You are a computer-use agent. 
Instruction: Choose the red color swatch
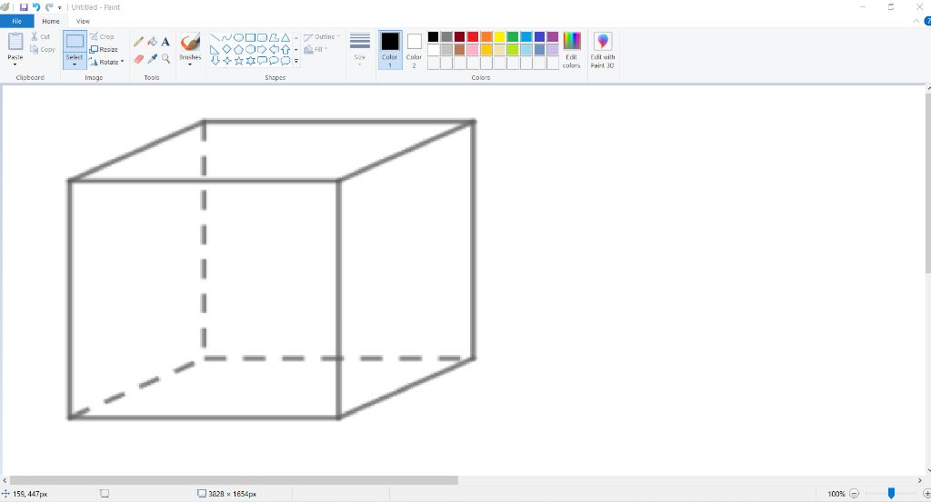click(473, 36)
